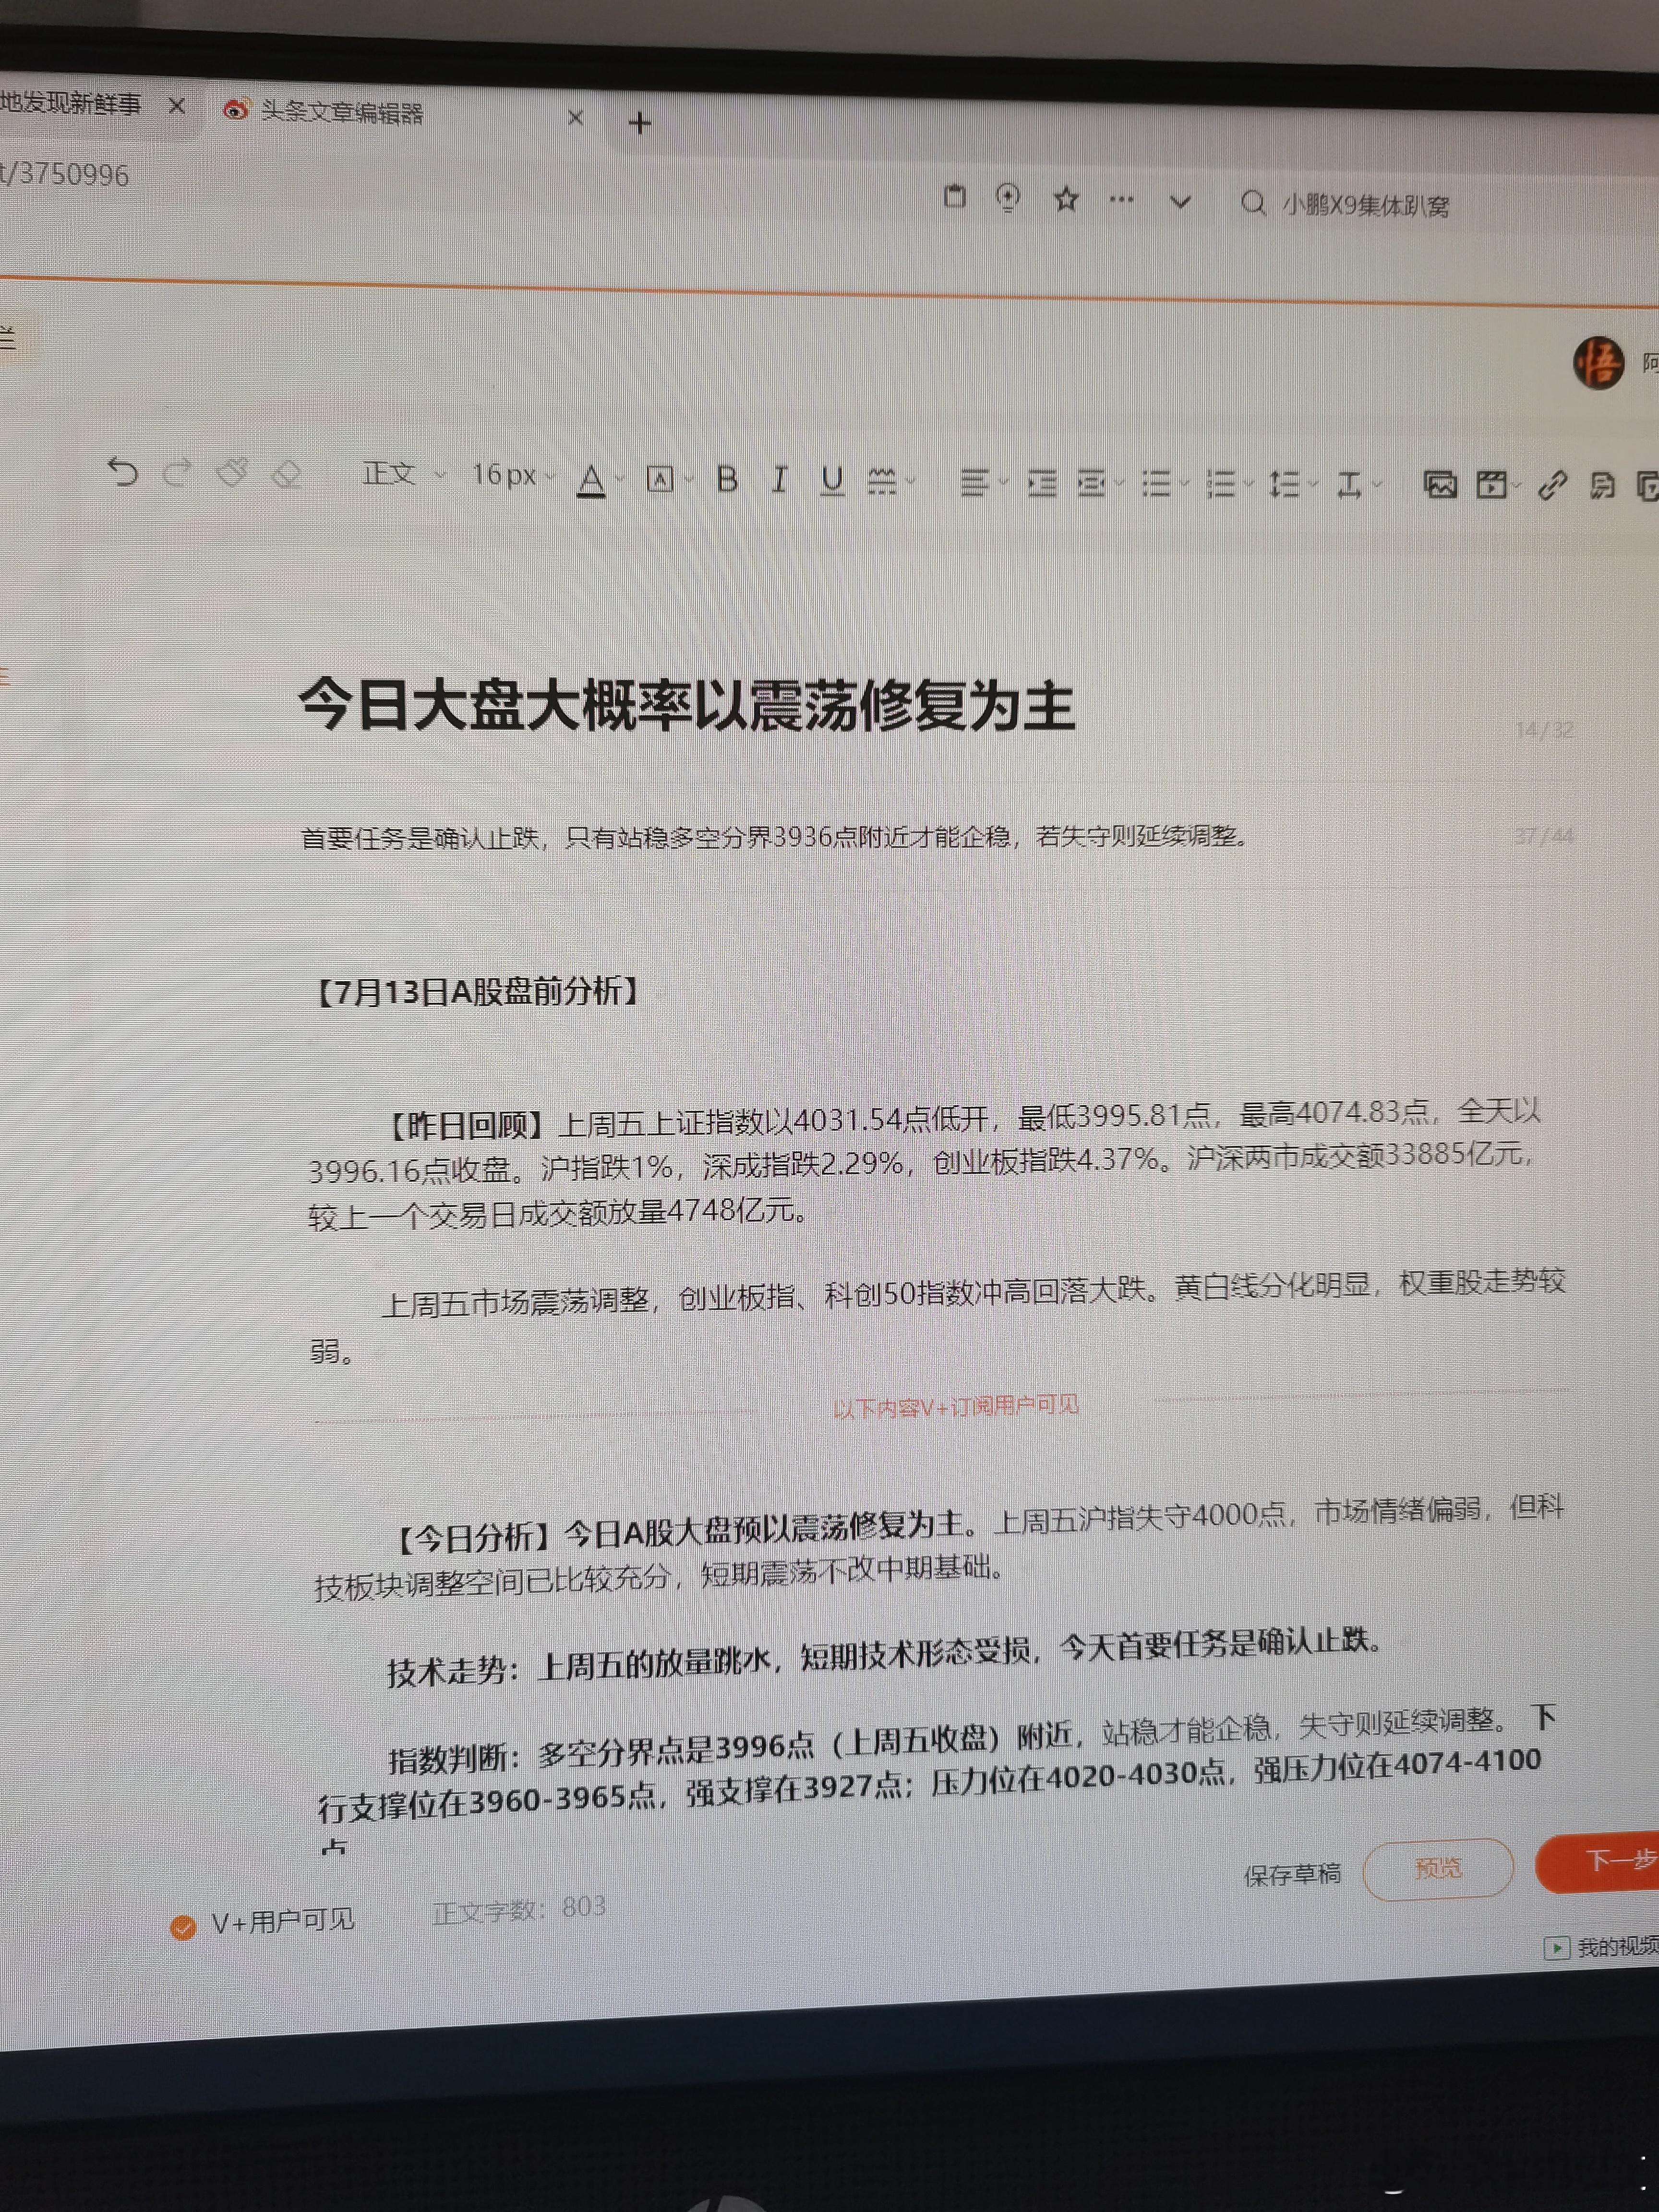Focus the search box showing 小鹏X9集体趴窝

click(1366, 206)
